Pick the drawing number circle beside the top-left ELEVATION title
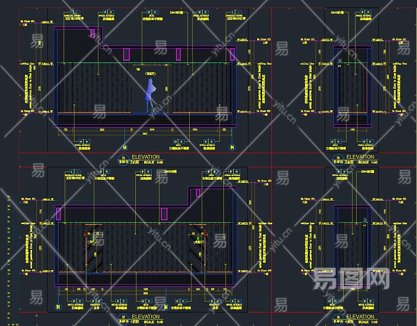 [x=123, y=160]
